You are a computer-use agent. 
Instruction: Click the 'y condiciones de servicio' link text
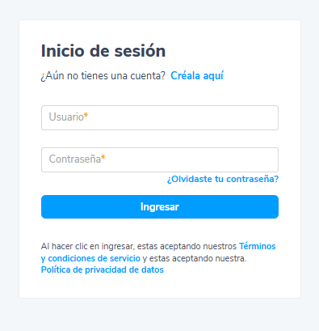90,258
